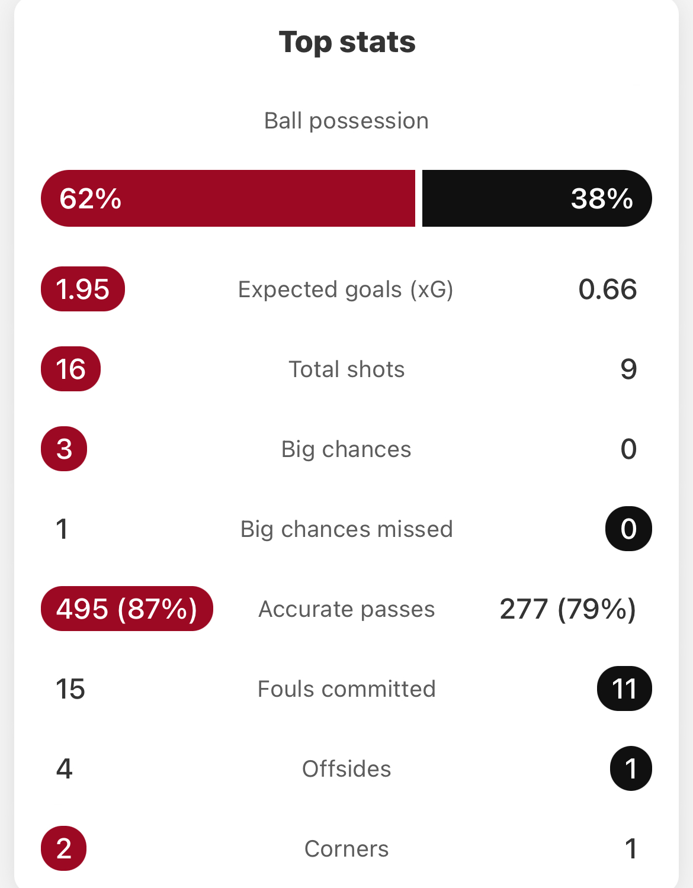Tap the 0.66 expected goals value
Image resolution: width=693 pixels, height=888 pixels.
(608, 289)
